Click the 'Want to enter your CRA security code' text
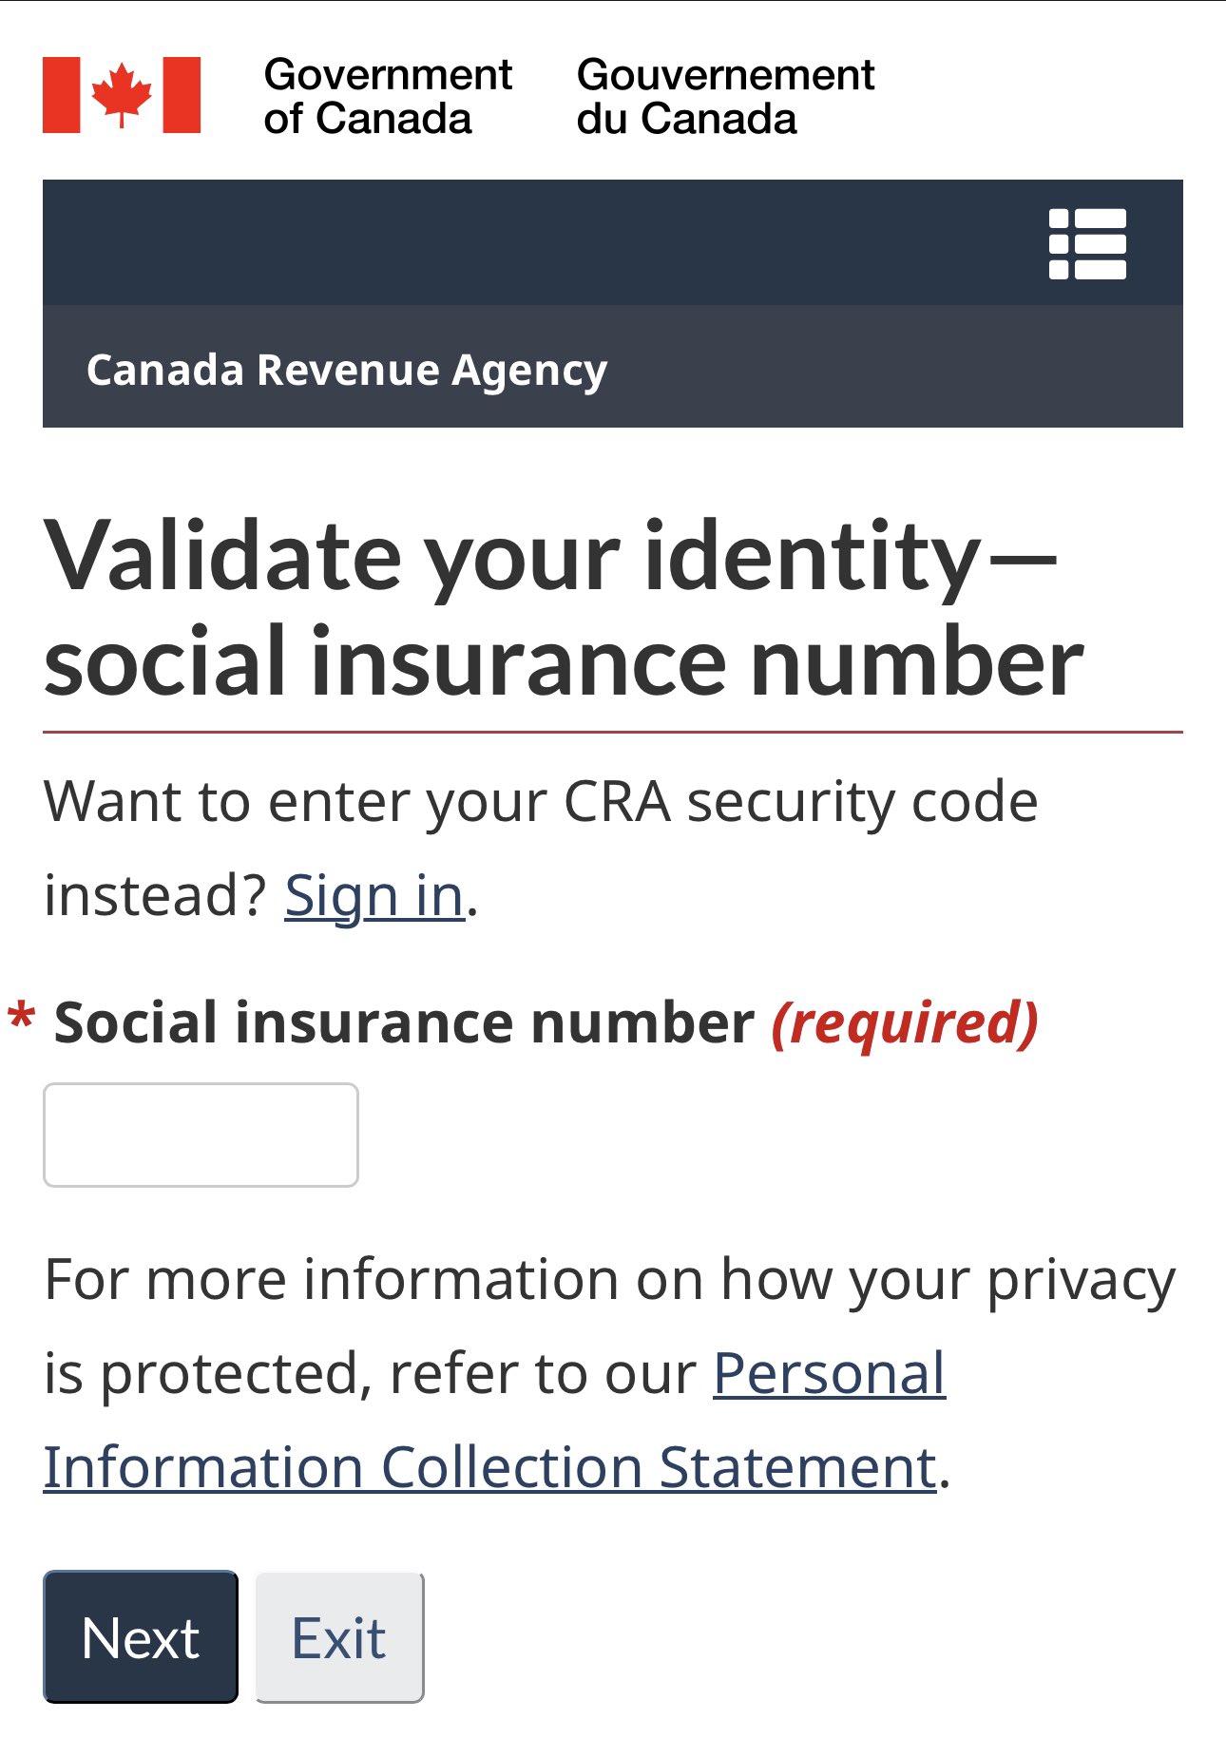The height and width of the screenshot is (1757, 1226). click(x=541, y=802)
